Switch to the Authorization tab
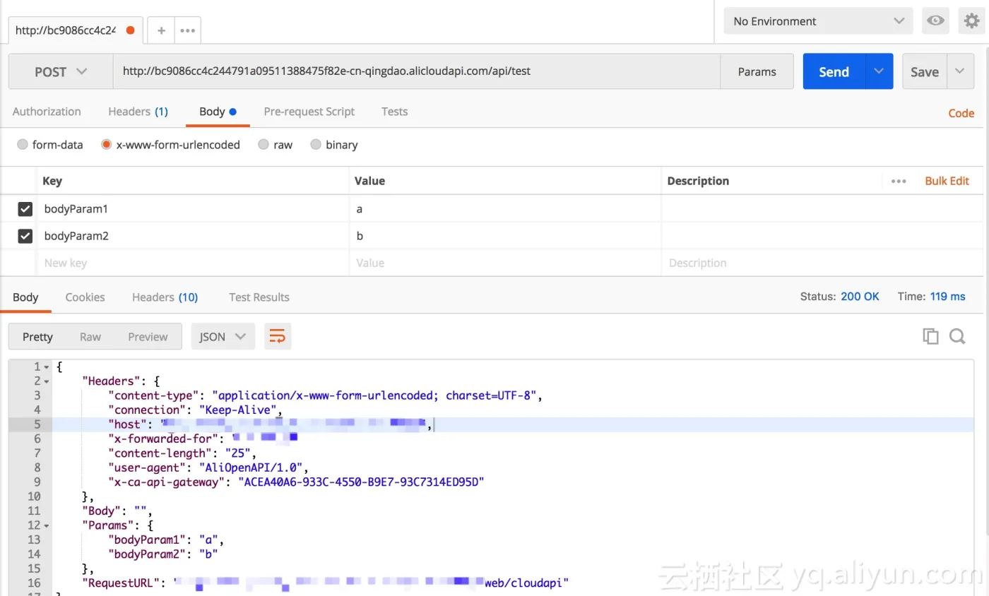Image resolution: width=989 pixels, height=596 pixels. [47, 112]
